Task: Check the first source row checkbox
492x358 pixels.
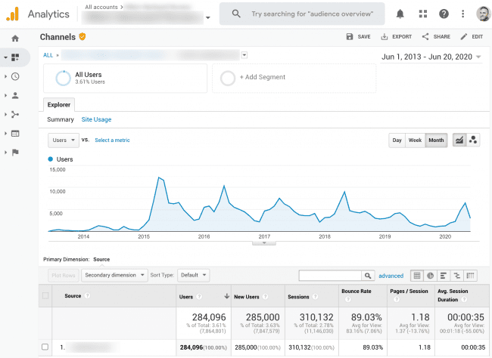Action: coord(45,347)
